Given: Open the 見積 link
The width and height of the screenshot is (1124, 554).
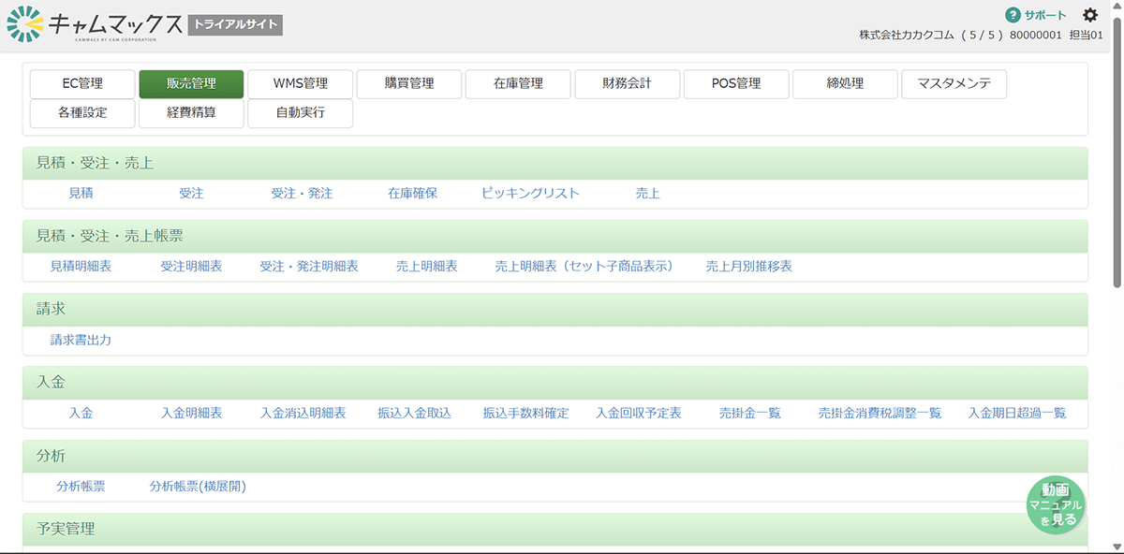Looking at the screenshot, I should [x=81, y=193].
